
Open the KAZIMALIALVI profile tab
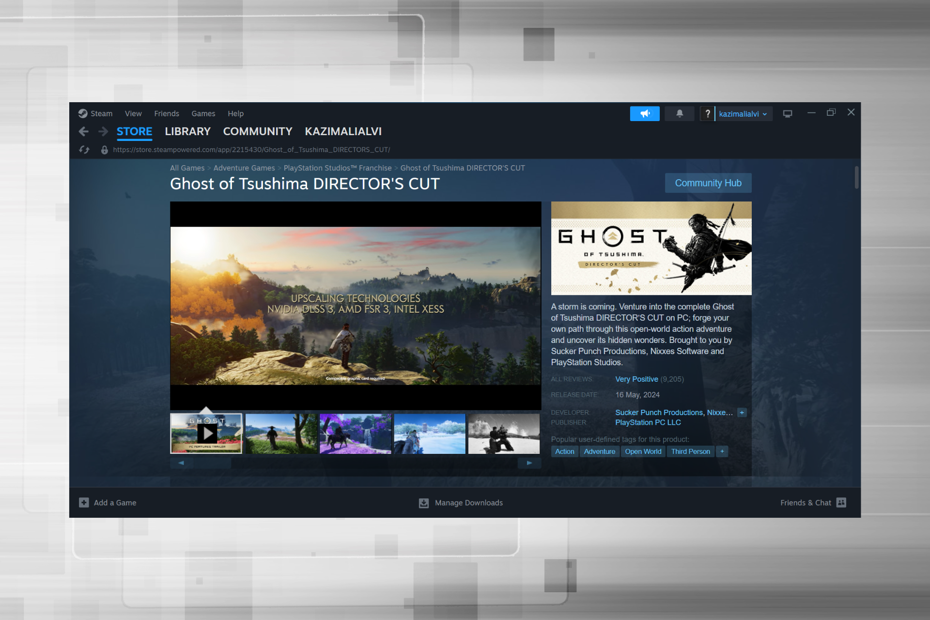pos(343,131)
